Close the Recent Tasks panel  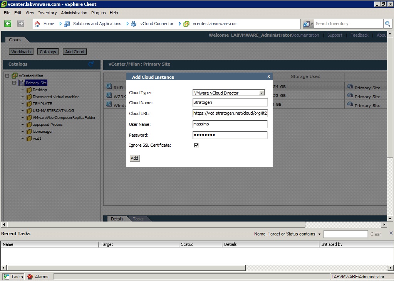click(391, 233)
